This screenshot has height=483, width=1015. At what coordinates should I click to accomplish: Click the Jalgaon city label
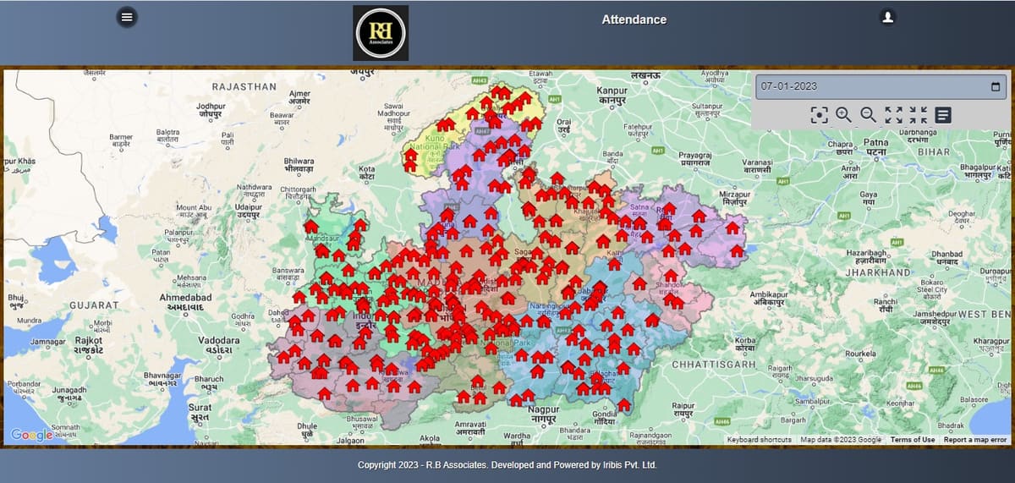(x=349, y=441)
